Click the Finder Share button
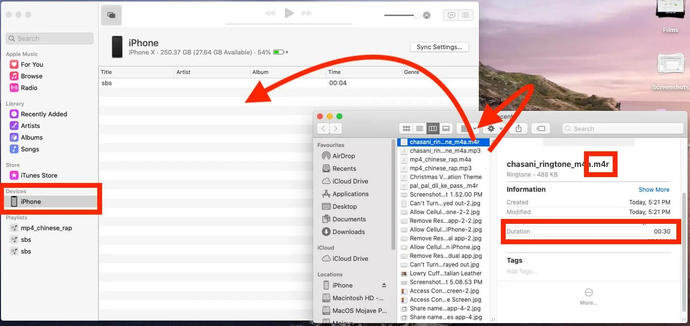Screen dimensions: 690x326 (518, 128)
